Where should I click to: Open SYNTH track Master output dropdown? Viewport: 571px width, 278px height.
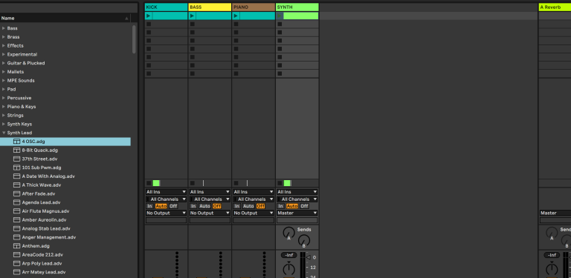coord(297,213)
